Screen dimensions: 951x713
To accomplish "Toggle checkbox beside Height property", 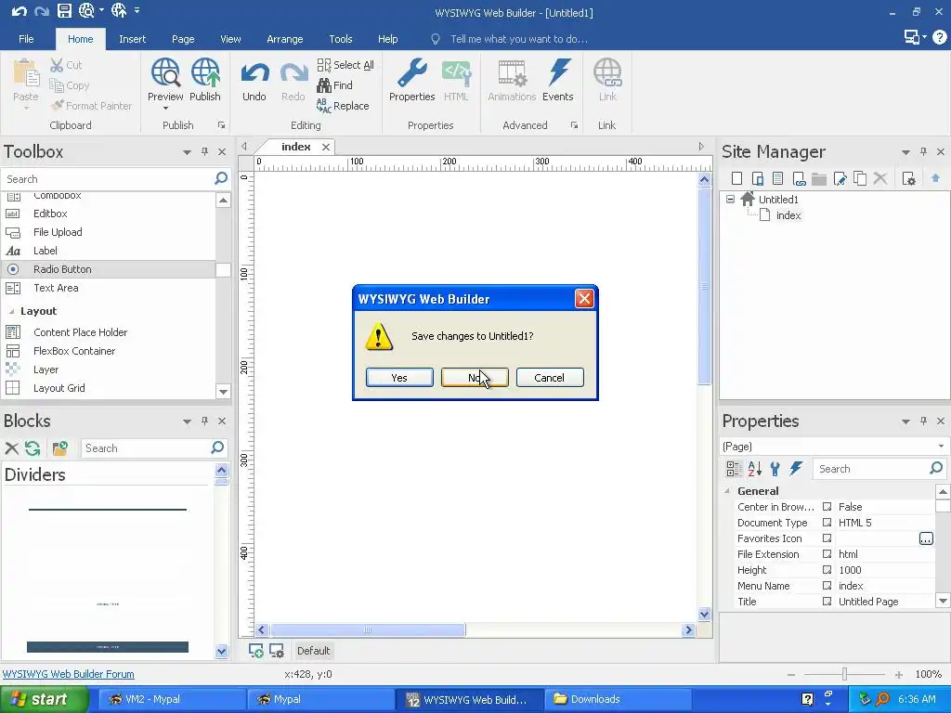I will pyautogui.click(x=827, y=570).
